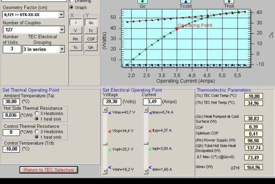Set X axis to Pin
275x184 pixels.
pyautogui.click(x=75, y=39)
